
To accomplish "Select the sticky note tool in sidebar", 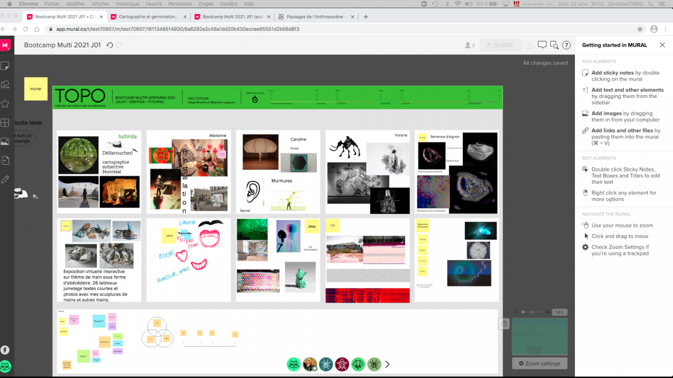I will pyautogui.click(x=6, y=66).
